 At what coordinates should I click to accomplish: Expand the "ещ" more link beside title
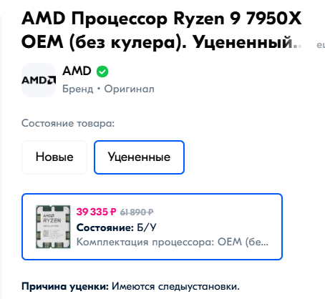click(321, 45)
